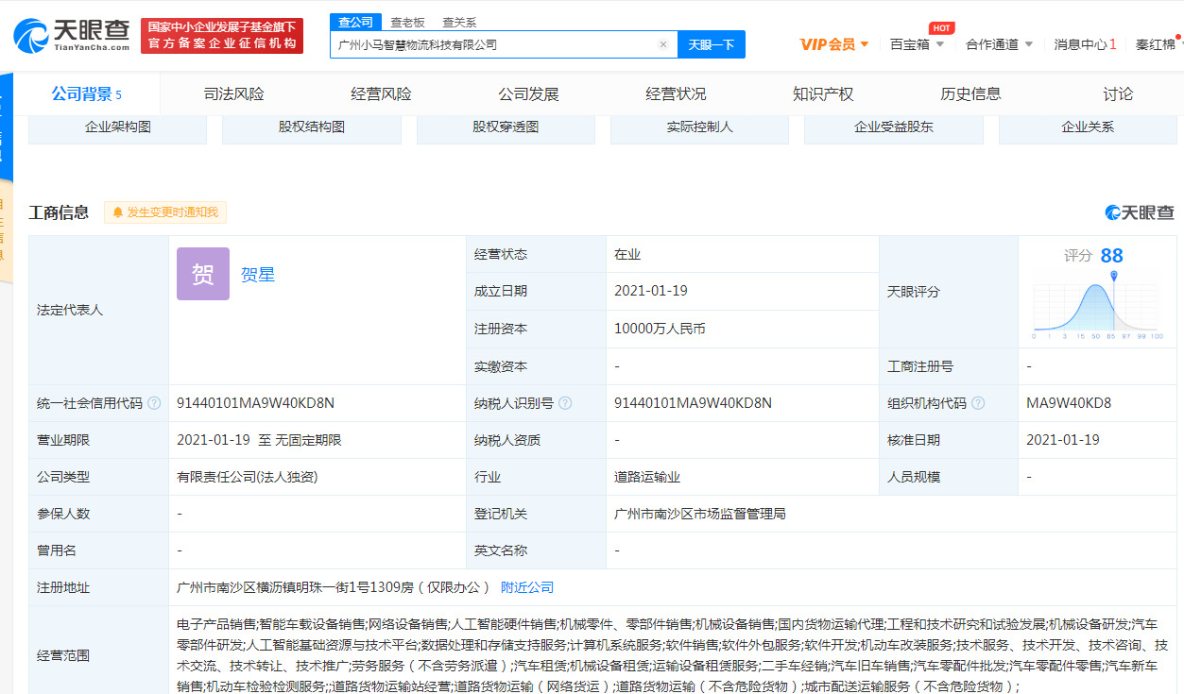Screen dimensions: 1184x694
Task: Clear the search box with the X icon
Action: pos(663,44)
